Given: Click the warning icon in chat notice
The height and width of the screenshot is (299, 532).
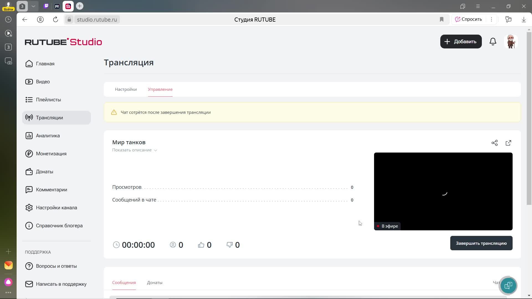Looking at the screenshot, I should click(x=114, y=112).
